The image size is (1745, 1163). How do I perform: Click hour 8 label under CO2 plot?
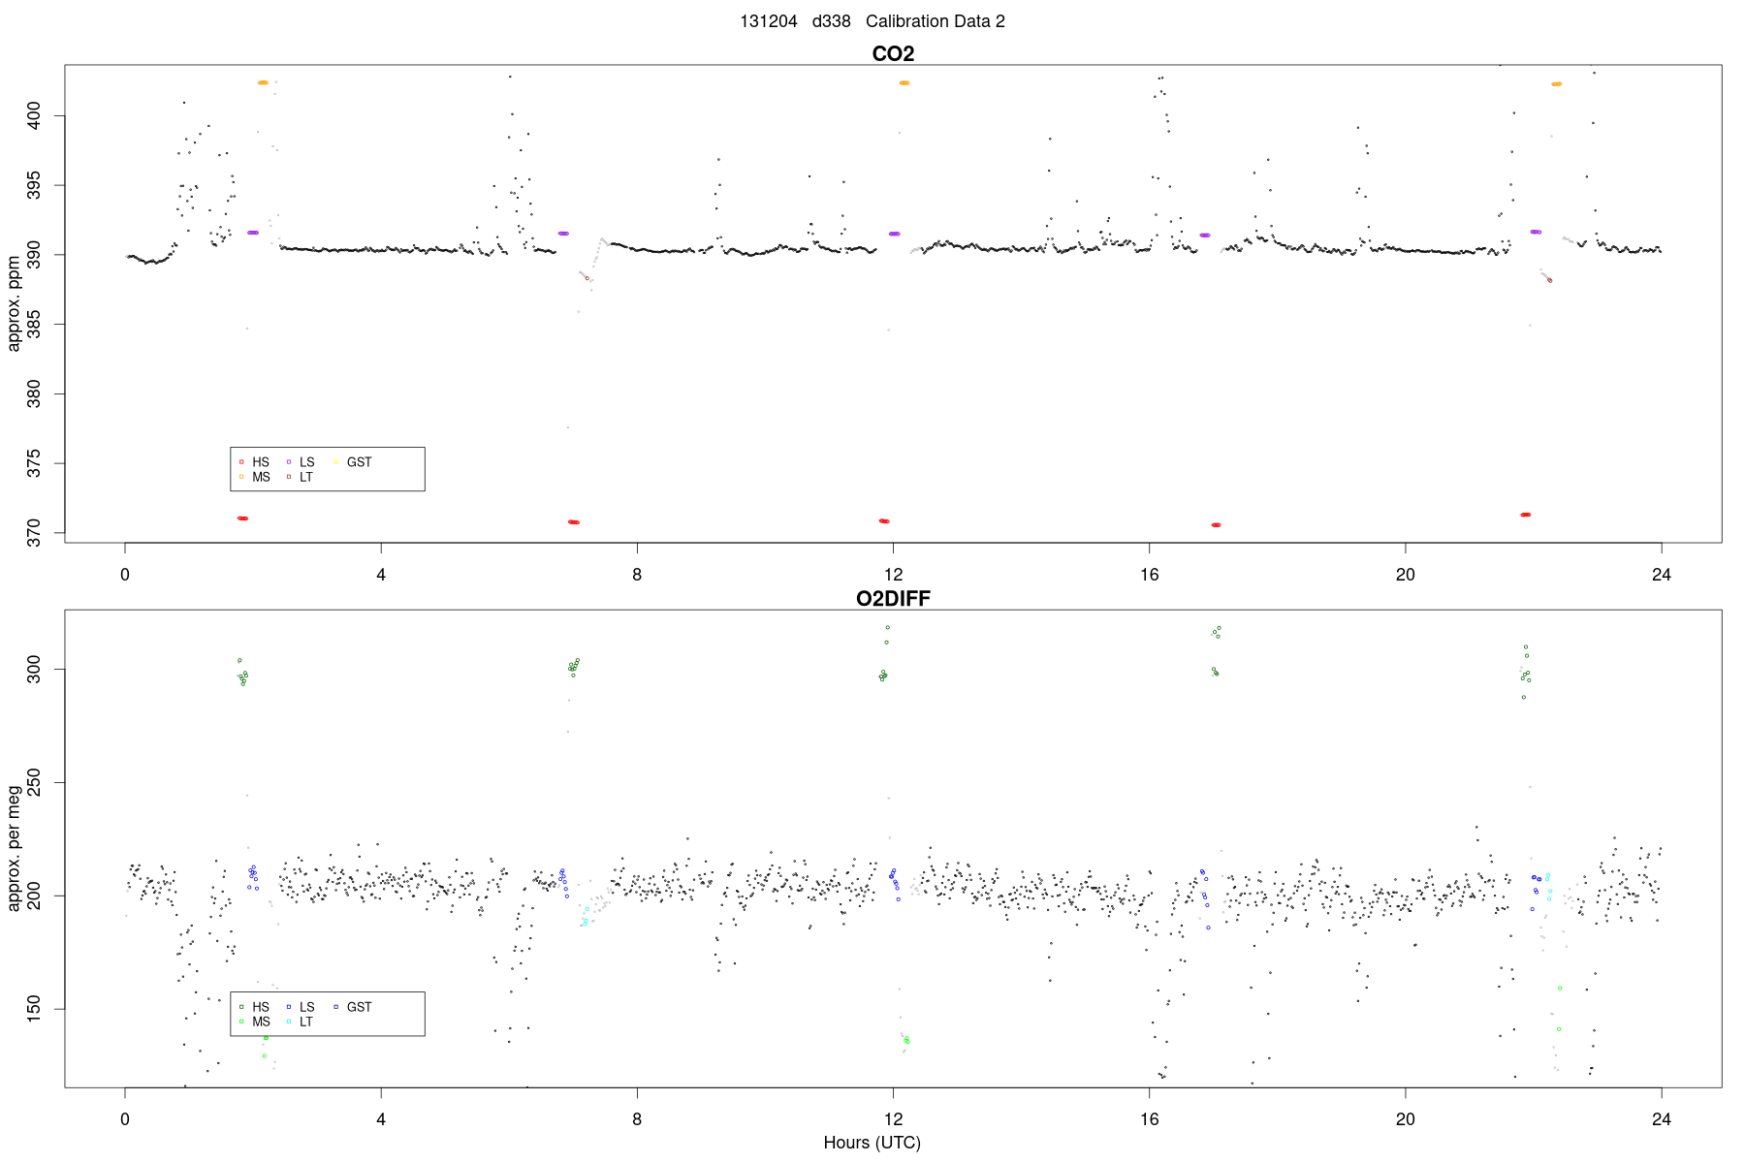coord(637,575)
